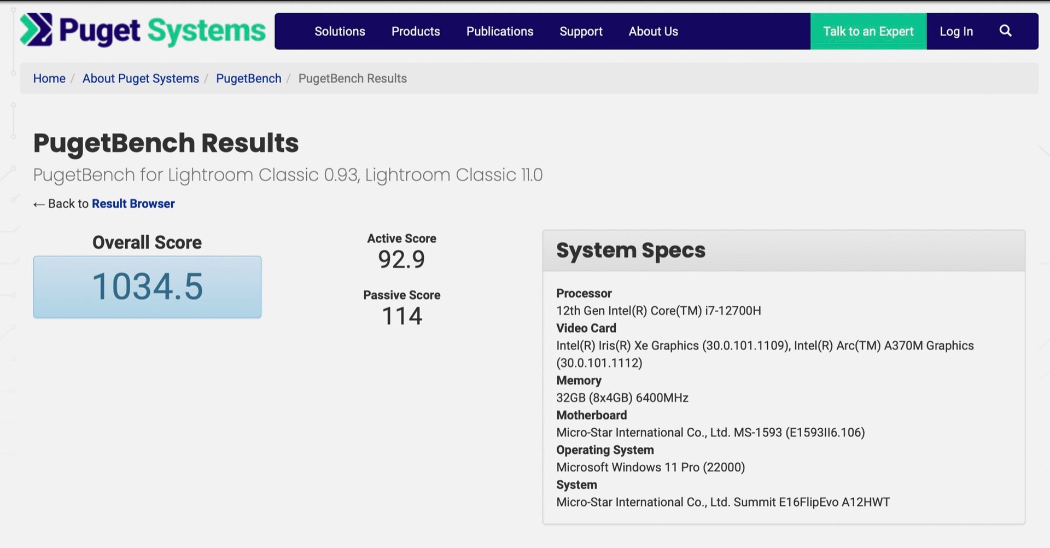Click the PugetBench Results breadcrumb text

(353, 78)
